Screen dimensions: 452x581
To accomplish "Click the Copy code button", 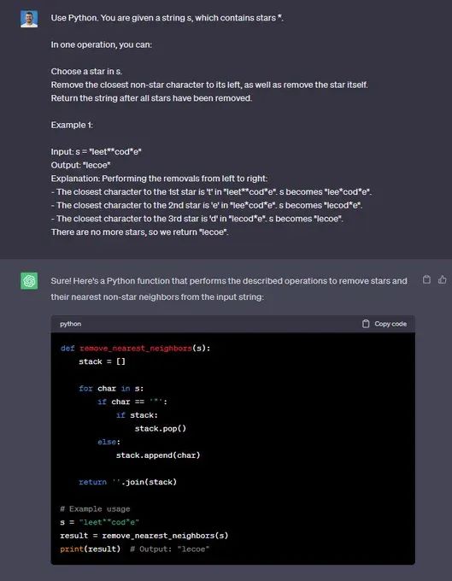I will tap(384, 324).
